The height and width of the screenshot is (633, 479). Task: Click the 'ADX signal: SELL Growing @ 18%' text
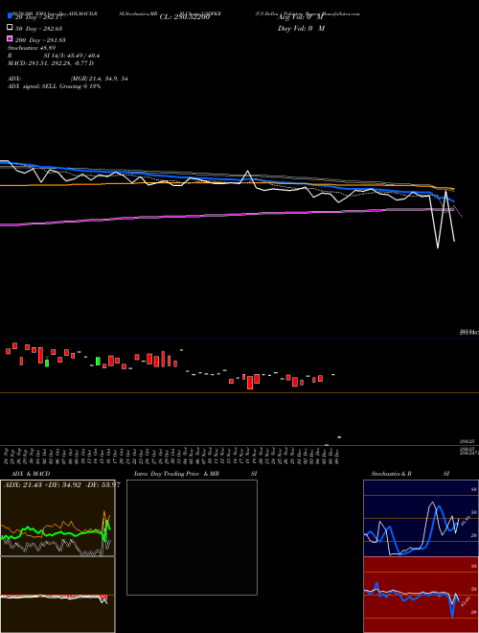(54, 86)
